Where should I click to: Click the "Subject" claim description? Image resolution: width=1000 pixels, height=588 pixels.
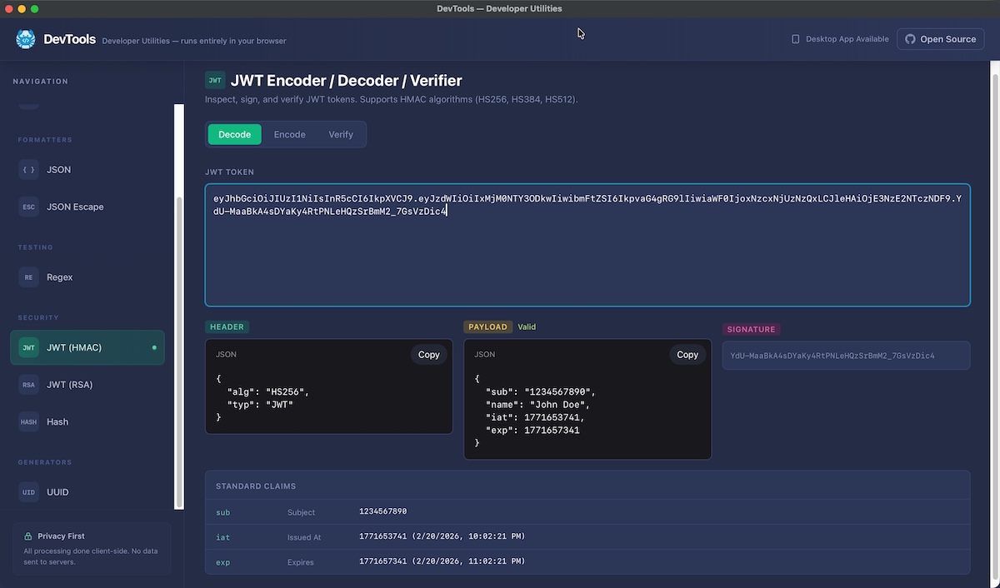coord(302,512)
